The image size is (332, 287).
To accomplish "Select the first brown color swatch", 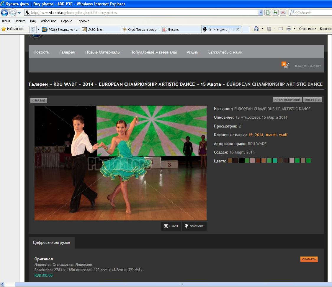I will 230,161.
